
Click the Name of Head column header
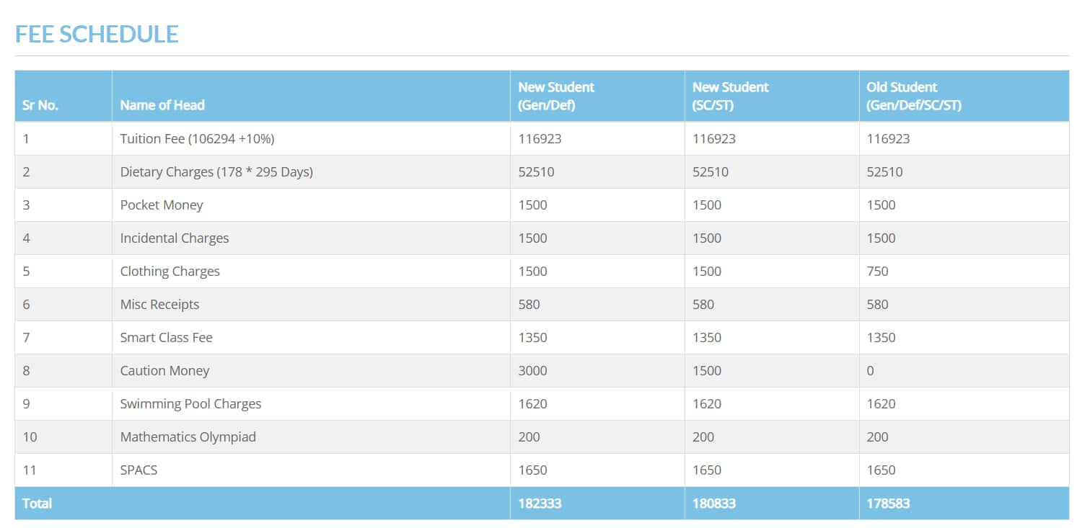pos(162,105)
